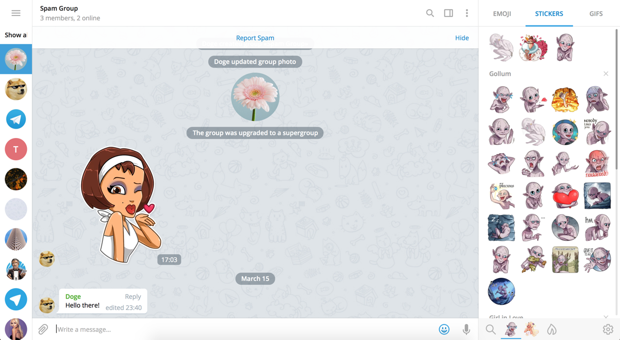Image resolution: width=620 pixels, height=340 pixels.
Task: View the flower group photo in chat
Action: click(x=255, y=97)
